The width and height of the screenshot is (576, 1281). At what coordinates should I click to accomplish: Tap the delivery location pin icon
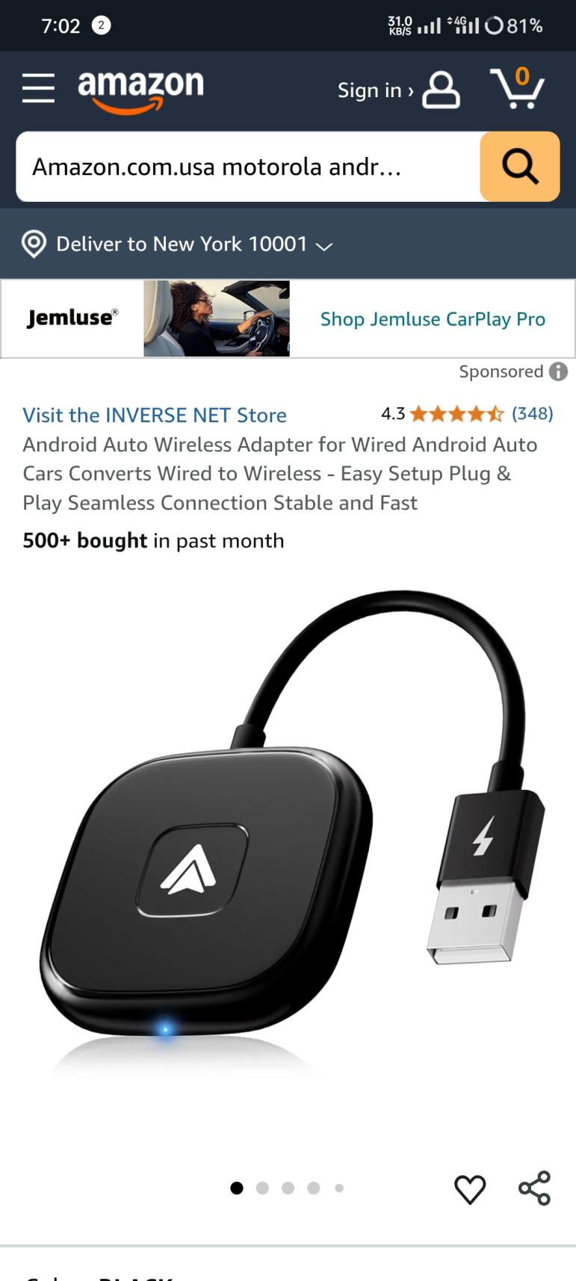[x=34, y=244]
